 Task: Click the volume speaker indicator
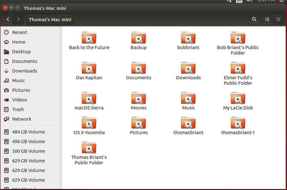(249, 1)
